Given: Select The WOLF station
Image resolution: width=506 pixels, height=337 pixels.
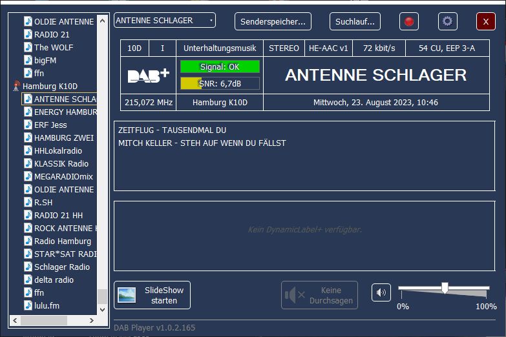Looking at the screenshot, I should tap(54, 47).
